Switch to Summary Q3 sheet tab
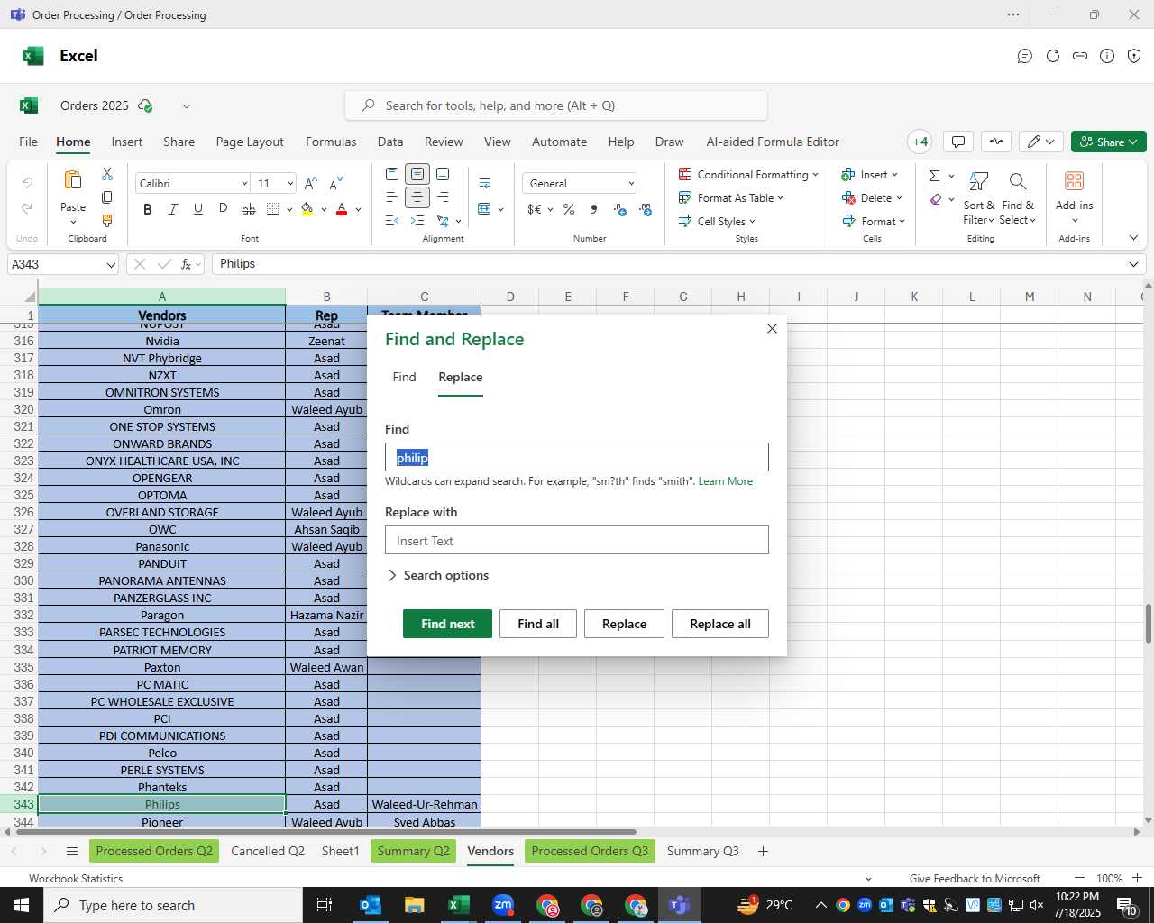Viewport: 1154px width, 923px height. pyautogui.click(x=702, y=851)
